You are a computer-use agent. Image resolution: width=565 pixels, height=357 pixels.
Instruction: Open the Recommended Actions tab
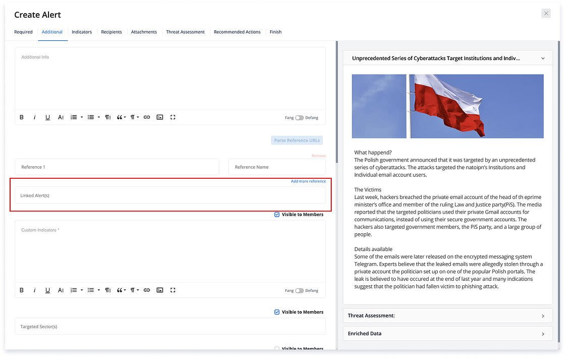(237, 32)
